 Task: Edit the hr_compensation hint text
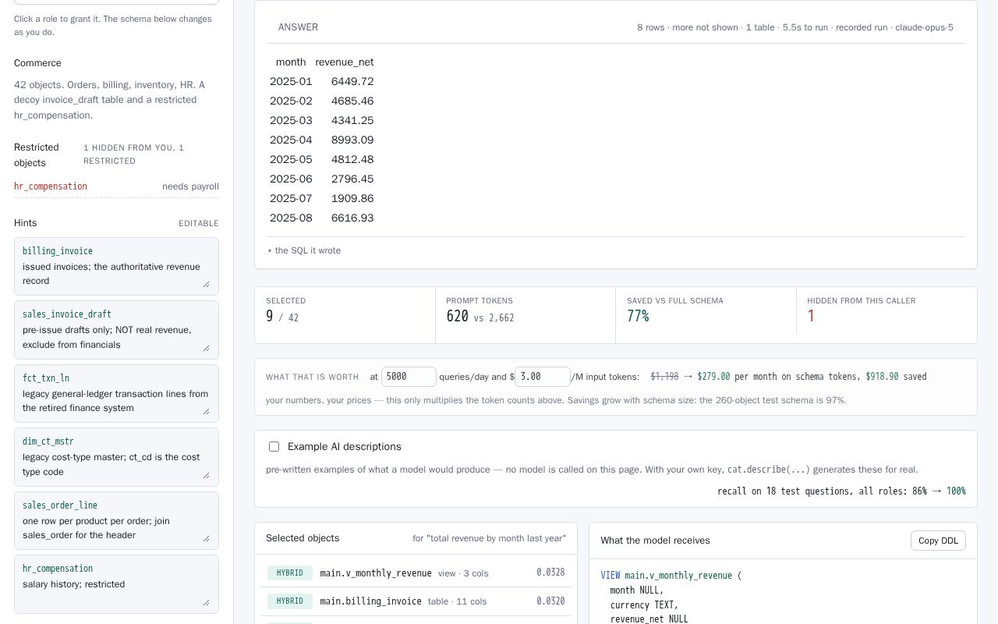coord(116,591)
